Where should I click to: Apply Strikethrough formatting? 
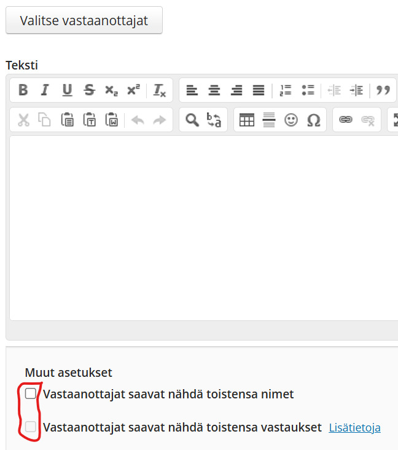90,90
